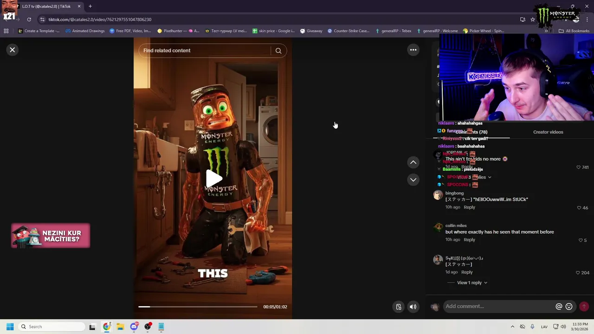
Task: Open Create a Template bookmark
Action: pos(39,31)
